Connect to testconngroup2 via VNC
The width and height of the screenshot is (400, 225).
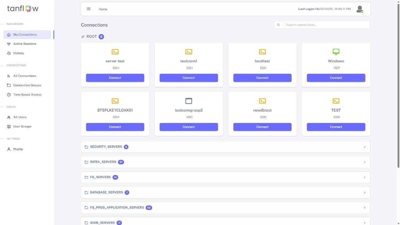[189, 127]
